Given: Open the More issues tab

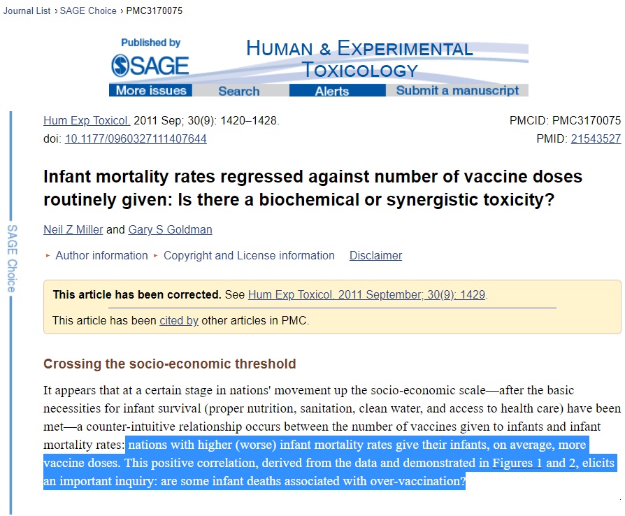Looking at the screenshot, I should [x=151, y=90].
